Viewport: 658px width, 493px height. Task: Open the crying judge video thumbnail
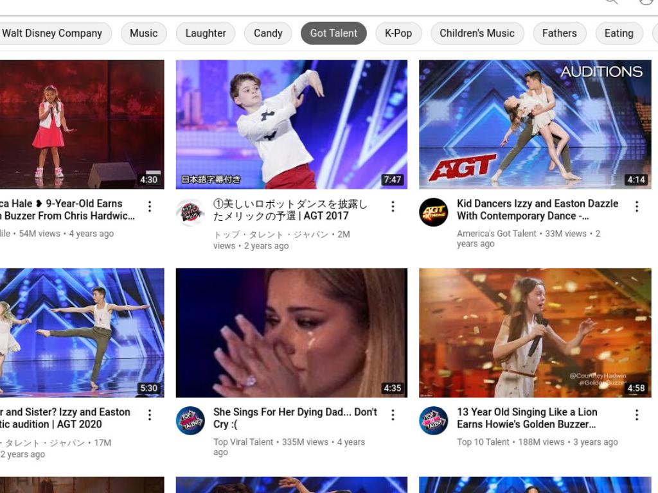click(291, 333)
